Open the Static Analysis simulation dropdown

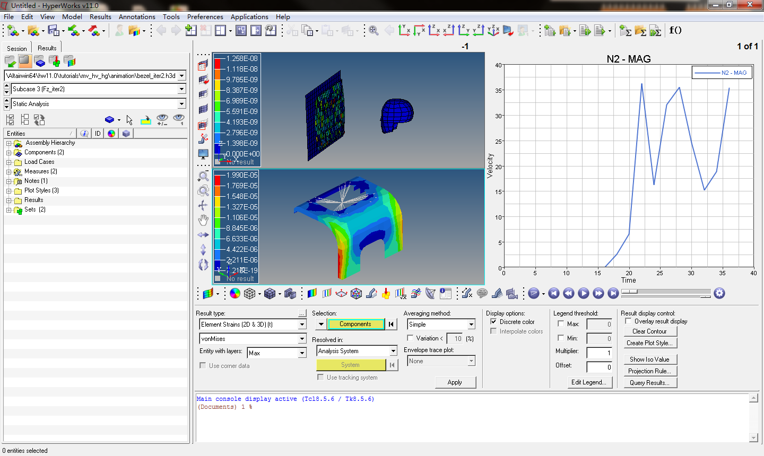[x=181, y=104]
